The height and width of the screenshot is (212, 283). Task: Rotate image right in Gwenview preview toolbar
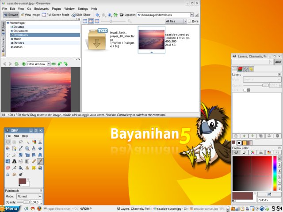65,64
